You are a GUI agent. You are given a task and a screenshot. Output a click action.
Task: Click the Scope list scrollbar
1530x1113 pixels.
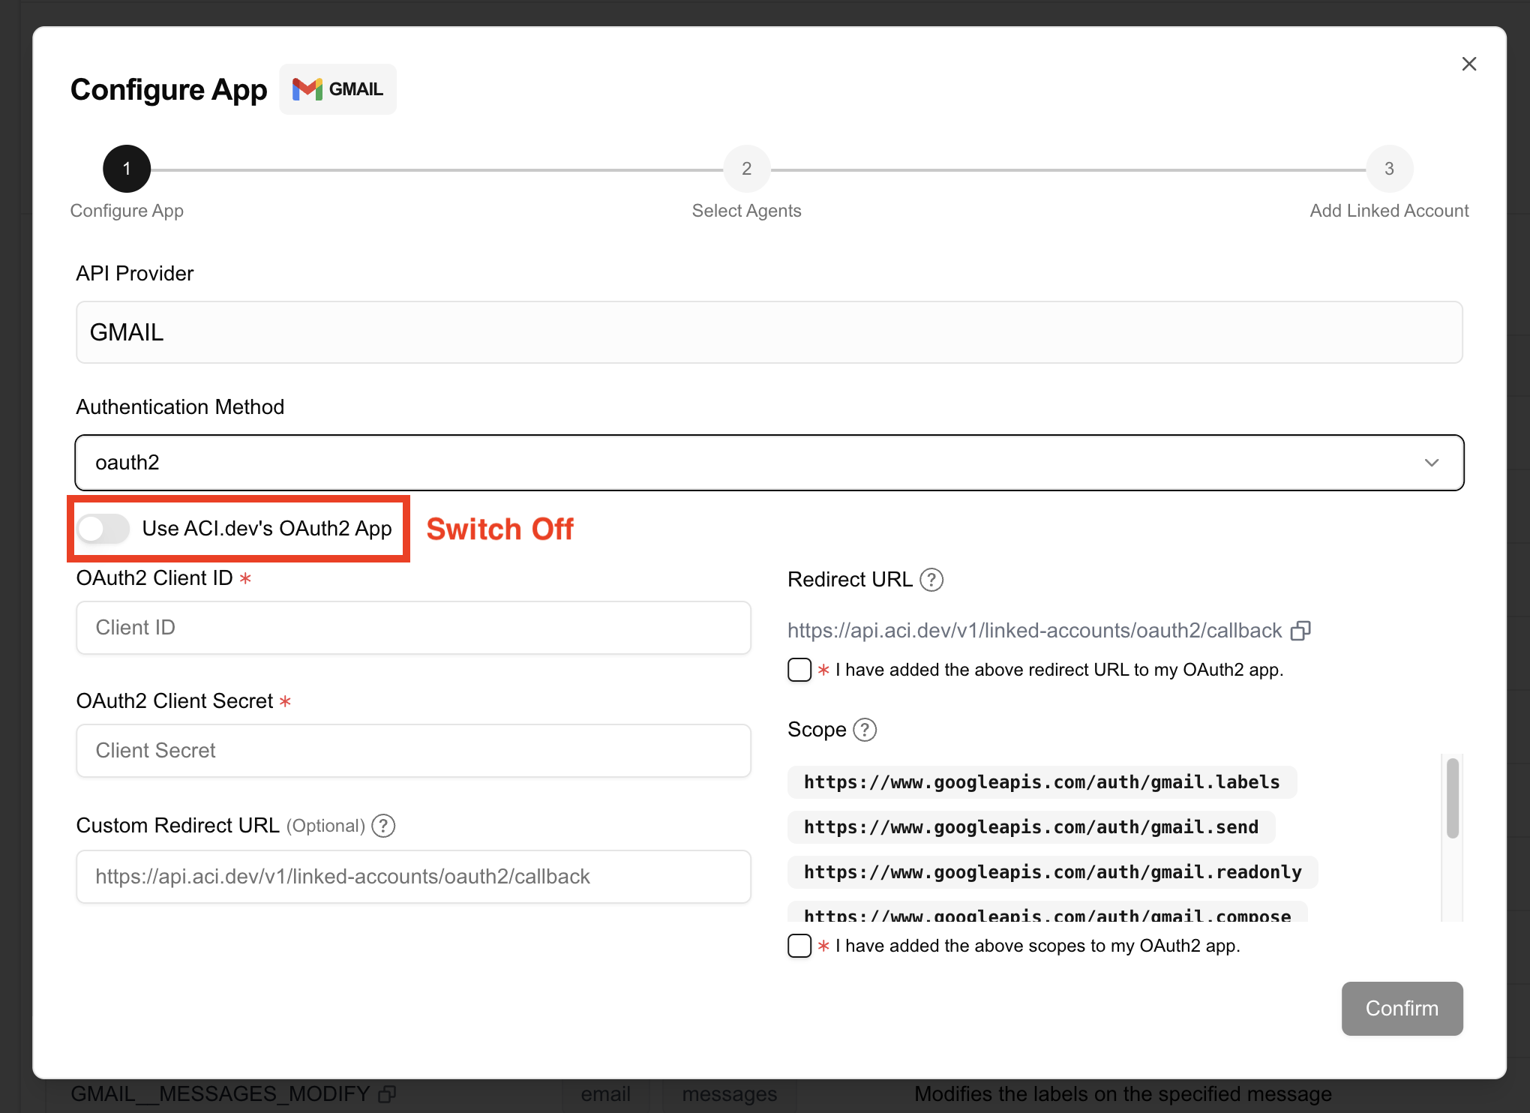click(1452, 798)
